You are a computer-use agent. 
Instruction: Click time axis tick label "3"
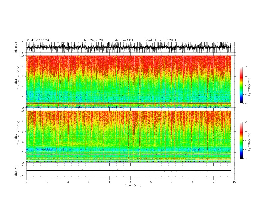coord(89,182)
